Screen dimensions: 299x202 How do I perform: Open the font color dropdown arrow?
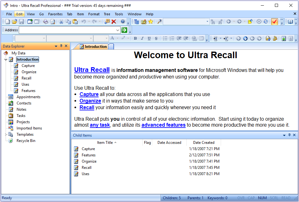click(117, 38)
